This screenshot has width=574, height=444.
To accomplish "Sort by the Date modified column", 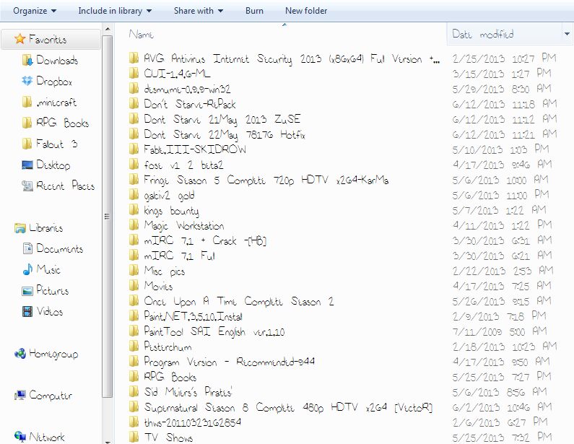I will click(483, 34).
